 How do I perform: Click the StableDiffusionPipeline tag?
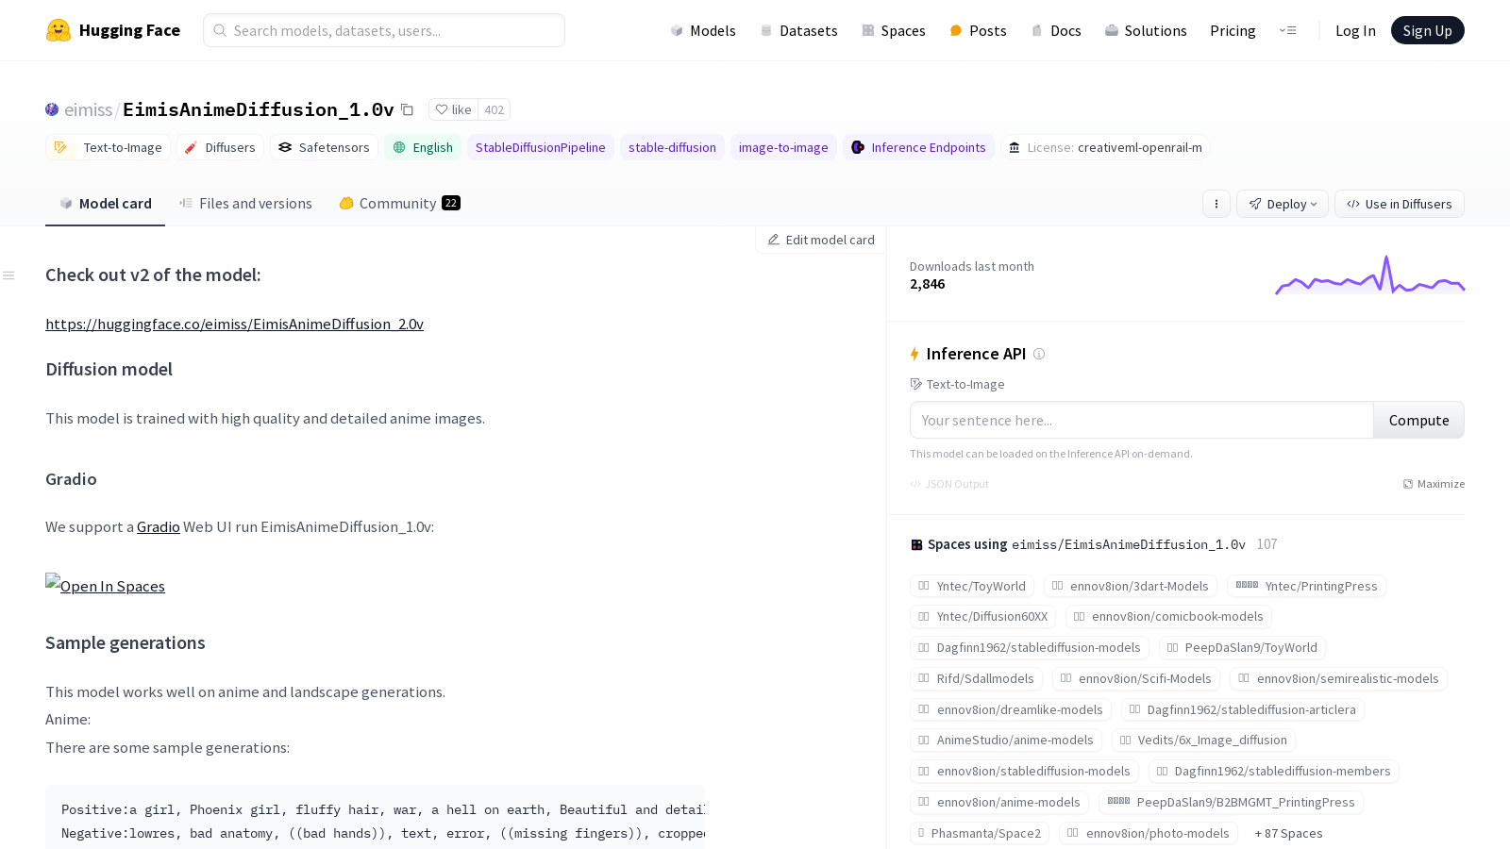point(541,147)
